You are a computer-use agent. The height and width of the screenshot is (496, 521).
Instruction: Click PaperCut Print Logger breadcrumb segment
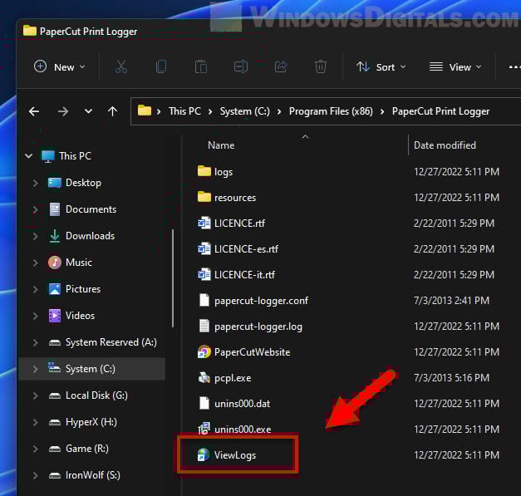pyautogui.click(x=440, y=111)
